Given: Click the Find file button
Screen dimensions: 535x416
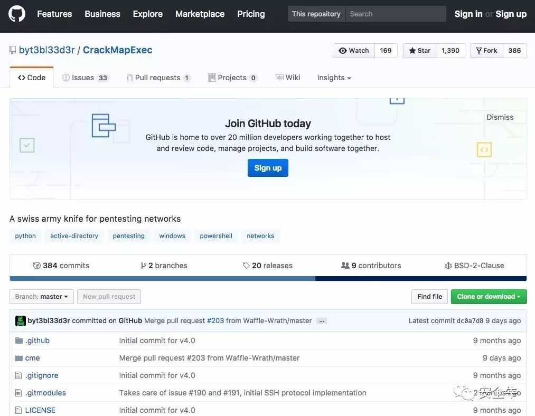Looking at the screenshot, I should [430, 297].
